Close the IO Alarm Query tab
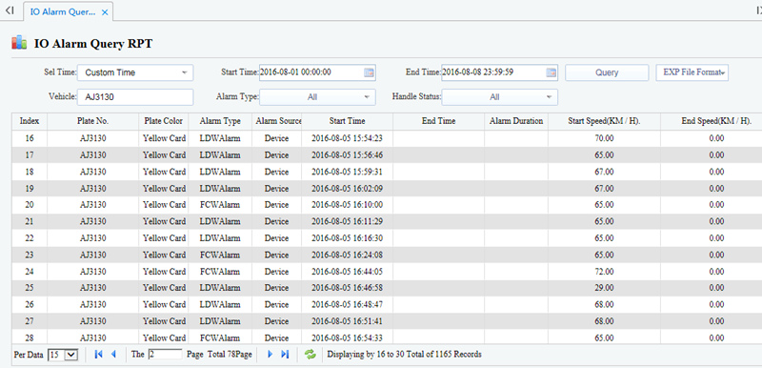The width and height of the screenshot is (762, 368). 105,12
